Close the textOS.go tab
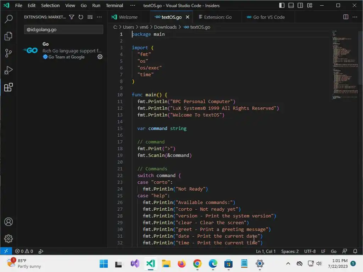This screenshot has width=363, height=272. (188, 17)
